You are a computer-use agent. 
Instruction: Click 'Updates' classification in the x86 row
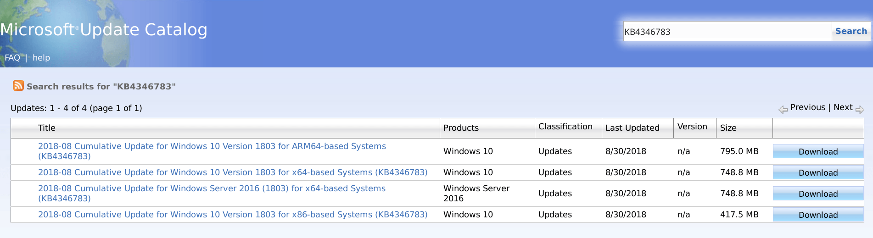click(x=555, y=215)
